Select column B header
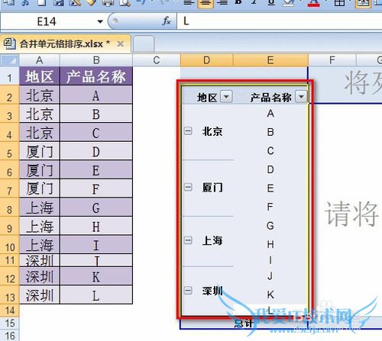This screenshot has width=382, height=341. pos(96,60)
